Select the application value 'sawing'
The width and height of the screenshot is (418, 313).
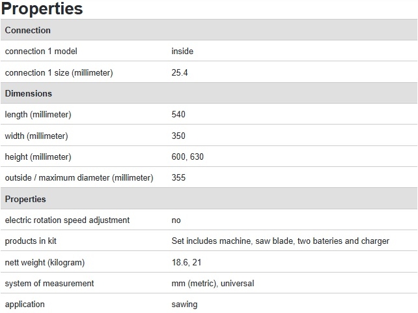click(x=184, y=305)
